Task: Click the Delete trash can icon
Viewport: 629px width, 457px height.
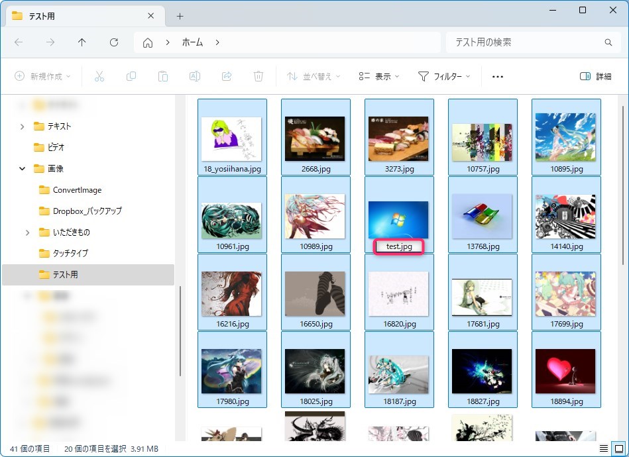Action: click(x=258, y=76)
